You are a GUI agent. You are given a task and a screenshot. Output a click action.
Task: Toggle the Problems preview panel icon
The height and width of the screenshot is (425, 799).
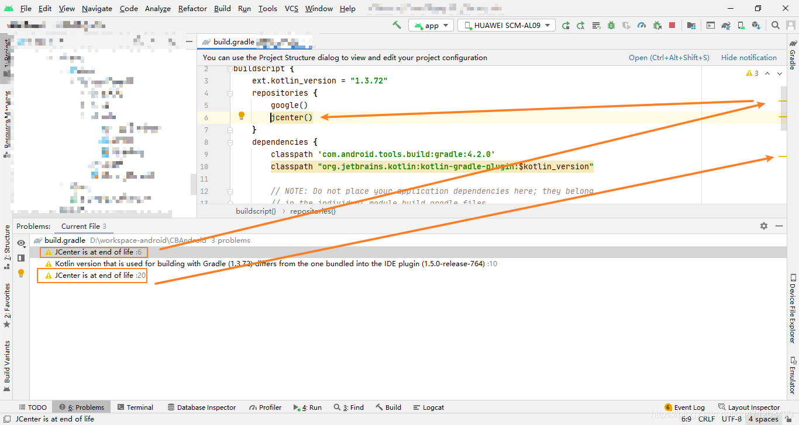click(x=21, y=257)
